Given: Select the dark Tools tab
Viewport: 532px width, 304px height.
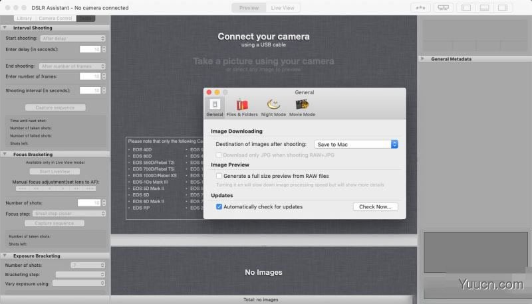Looking at the screenshot, I should [86, 19].
